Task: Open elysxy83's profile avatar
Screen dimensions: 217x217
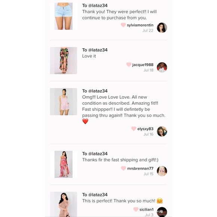Action: coord(162,131)
